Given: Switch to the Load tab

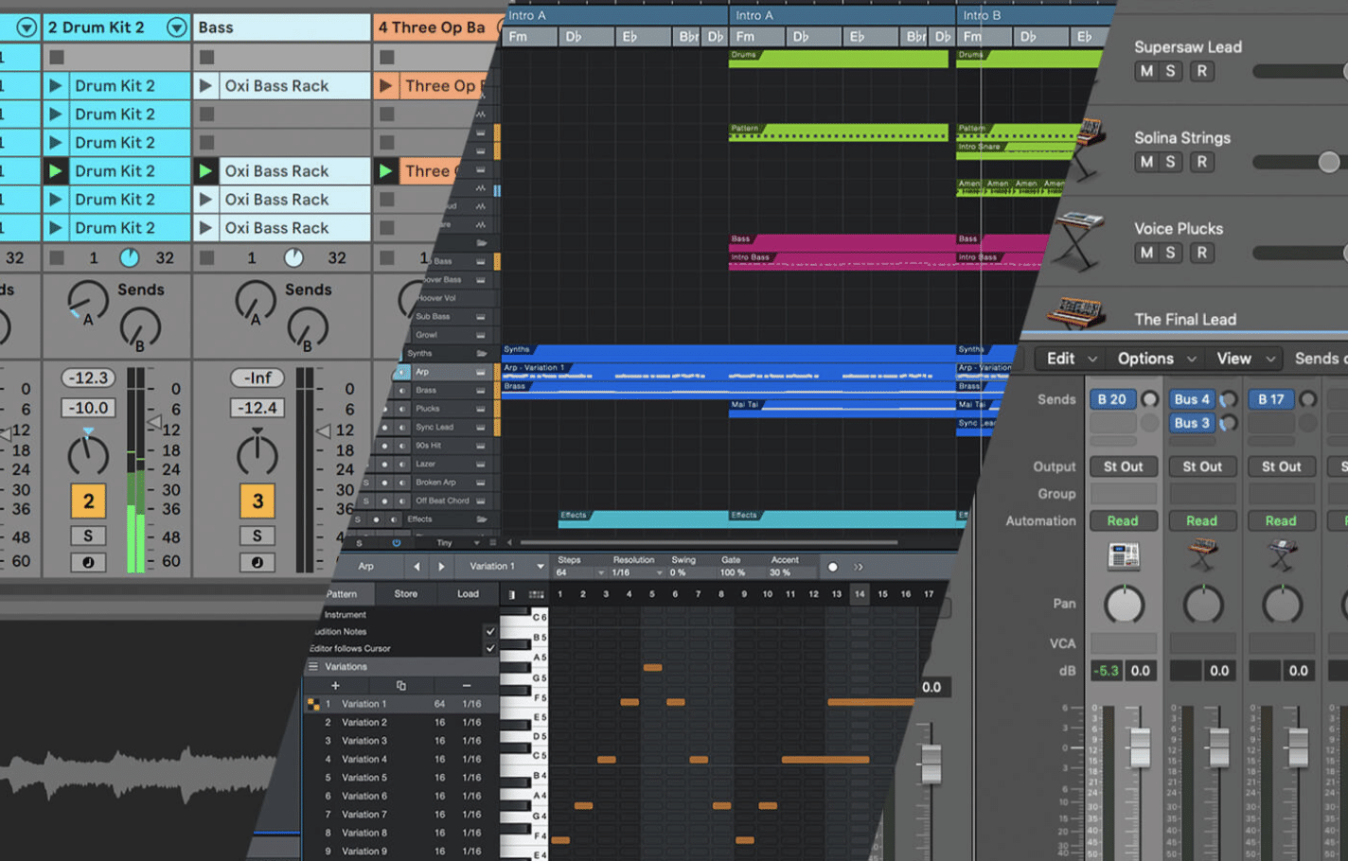Looking at the screenshot, I should click(x=468, y=594).
